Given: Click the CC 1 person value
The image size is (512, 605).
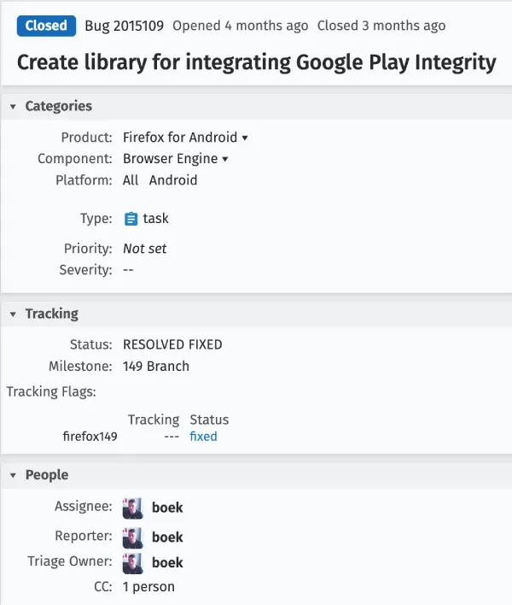Looking at the screenshot, I should point(148,587).
